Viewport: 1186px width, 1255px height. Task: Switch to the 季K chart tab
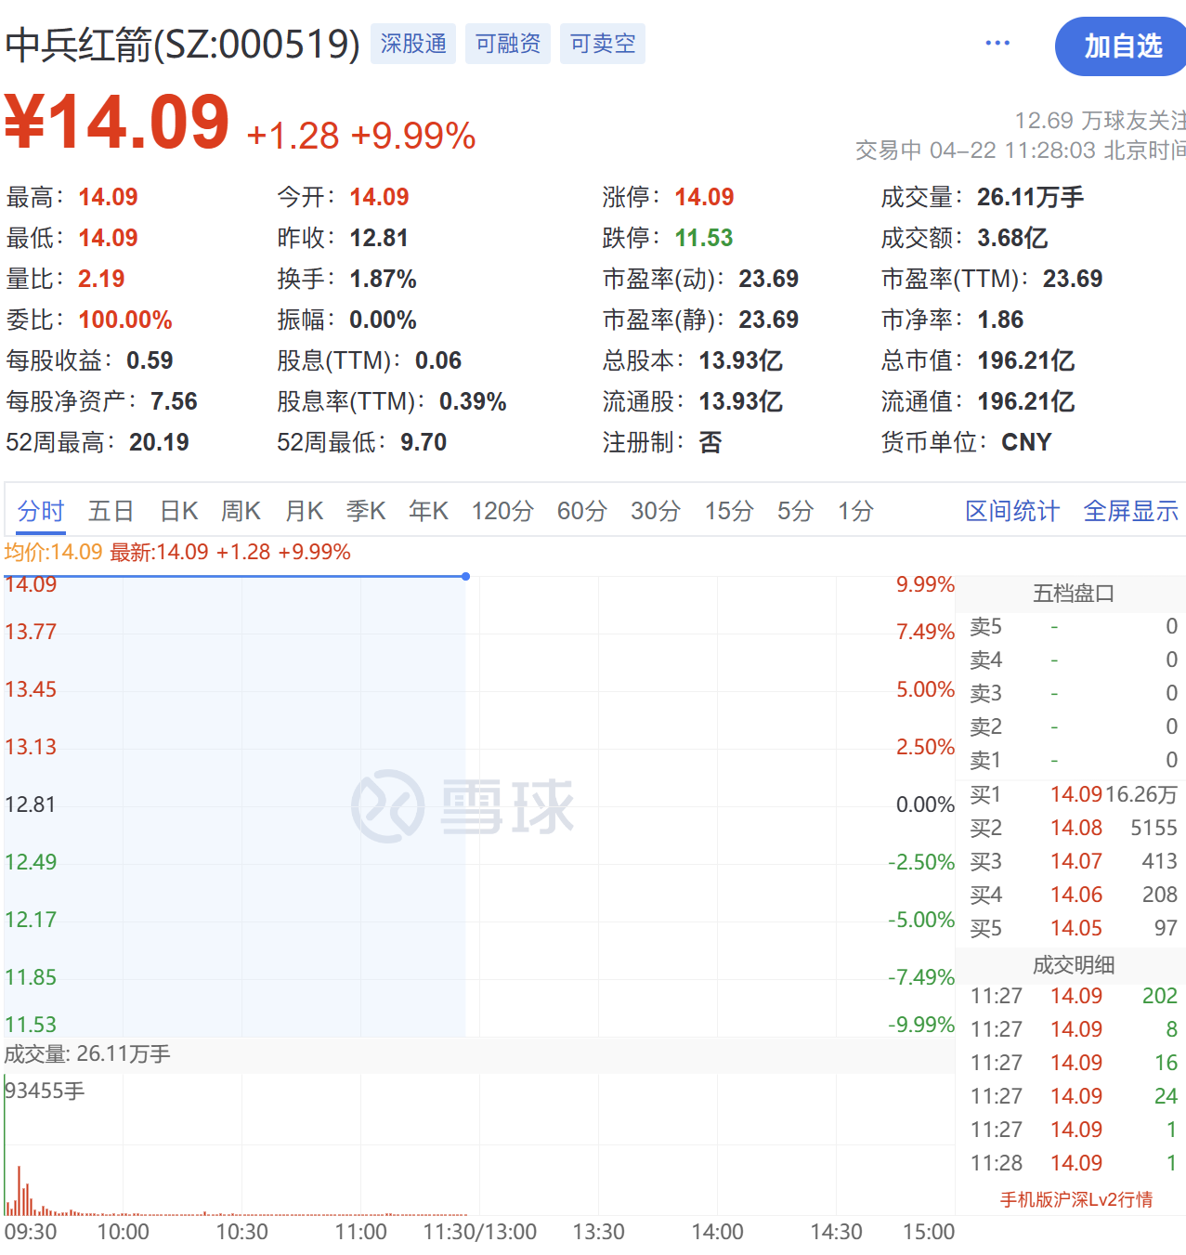point(366,511)
